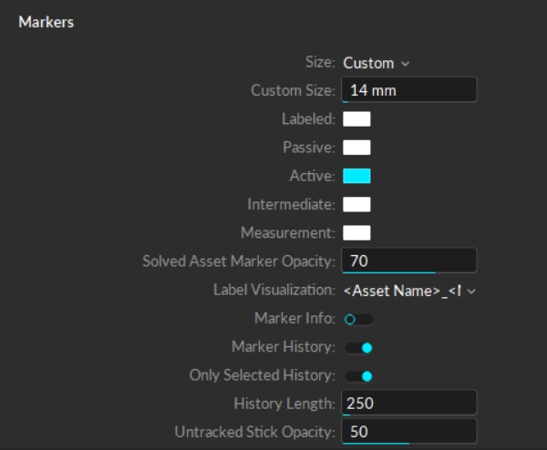Screen dimensions: 547x450
Task: Open the marker Size dropdown
Action: 376,63
